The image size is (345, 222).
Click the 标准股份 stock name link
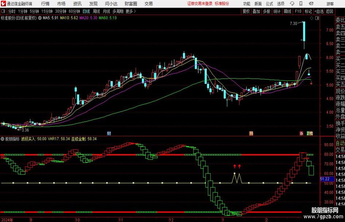pyautogui.click(x=222, y=4)
